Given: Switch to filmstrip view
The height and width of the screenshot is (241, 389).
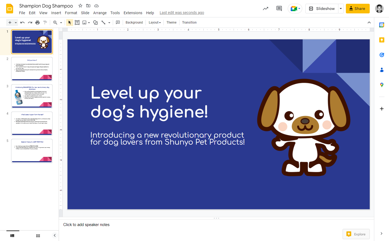Looking at the screenshot, I should [12, 236].
